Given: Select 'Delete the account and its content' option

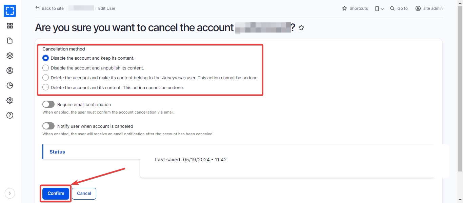Looking at the screenshot, I should point(46,87).
